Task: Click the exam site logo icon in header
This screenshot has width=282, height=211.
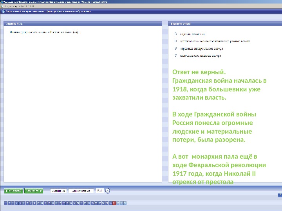Action: tap(3, 11)
